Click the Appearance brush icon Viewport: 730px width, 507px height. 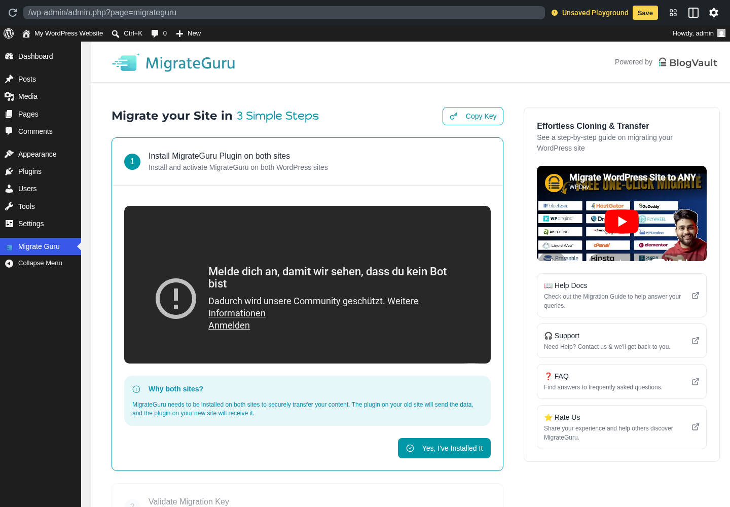click(9, 154)
